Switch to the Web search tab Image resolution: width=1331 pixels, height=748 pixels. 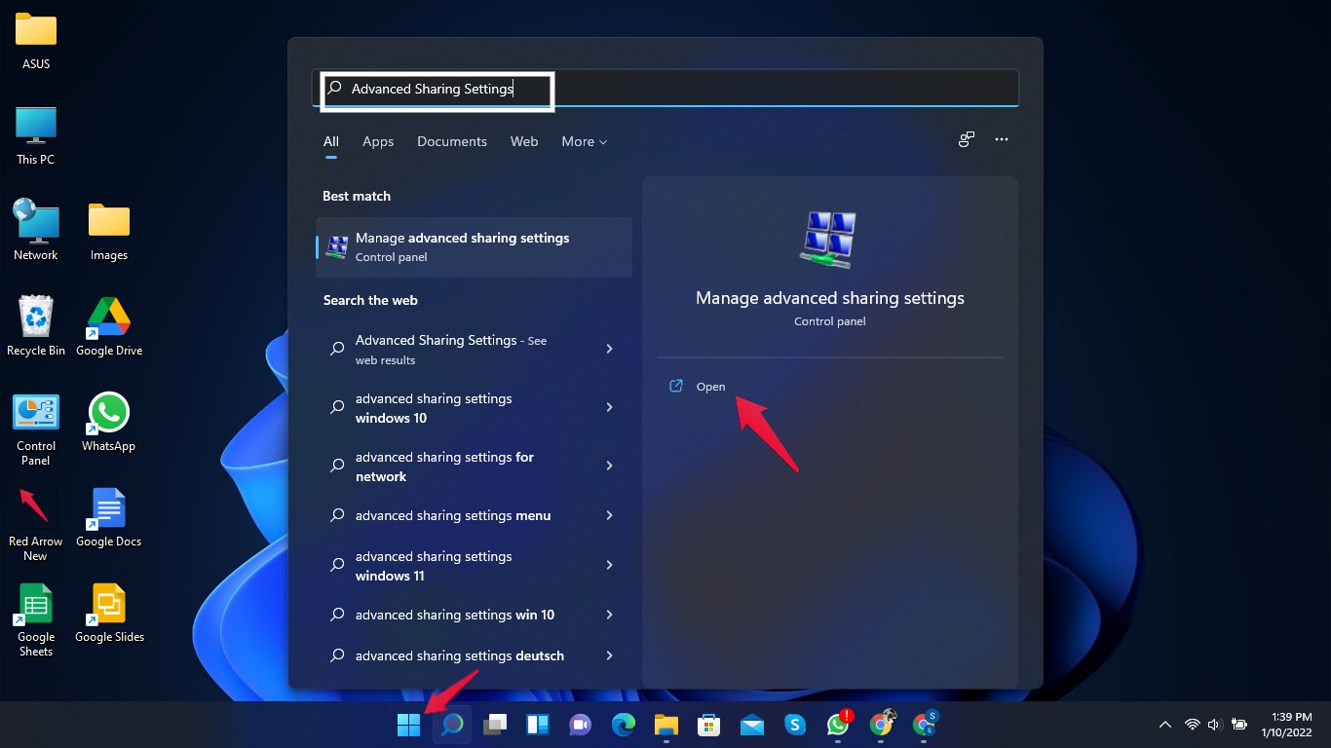click(x=524, y=141)
